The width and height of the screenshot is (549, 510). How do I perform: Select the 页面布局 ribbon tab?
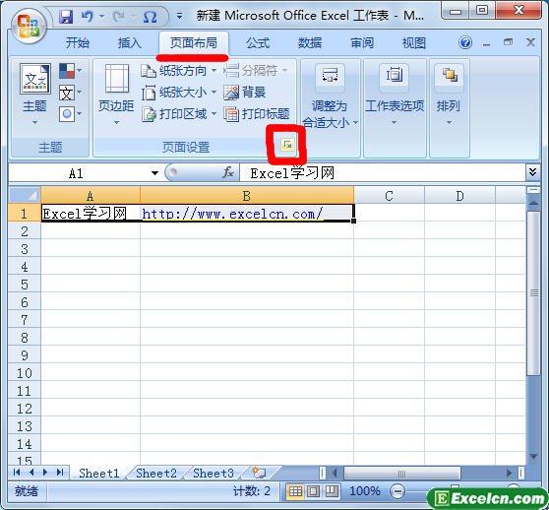point(194,43)
